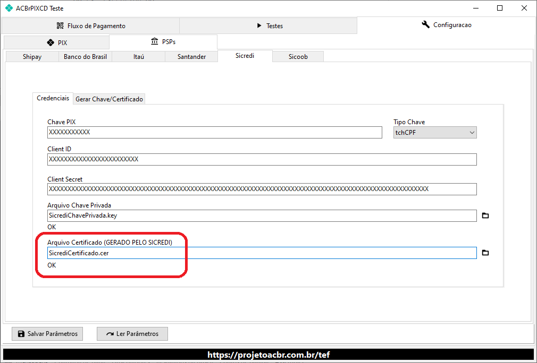Image resolution: width=537 pixels, height=363 pixels.
Task: Click the Arquivo Certificado text field
Action: [262, 253]
